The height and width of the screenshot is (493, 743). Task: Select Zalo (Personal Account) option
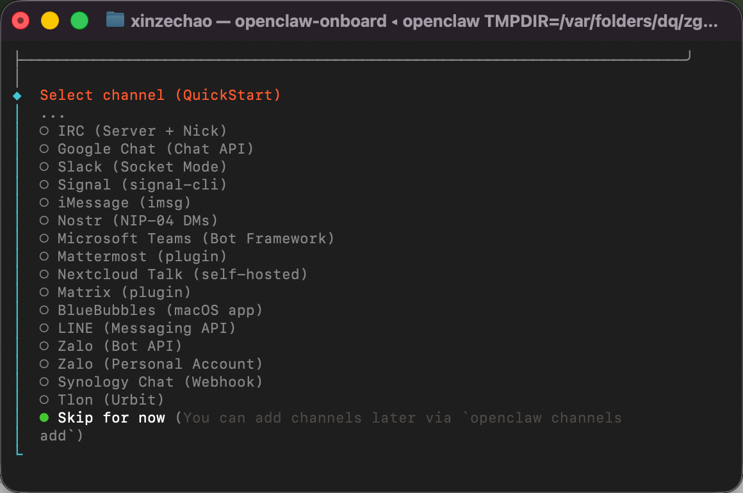click(151, 364)
